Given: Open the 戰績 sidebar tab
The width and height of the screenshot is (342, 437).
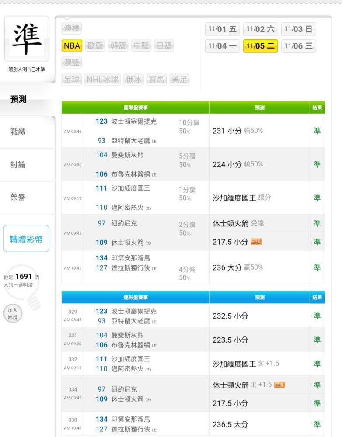Looking at the screenshot, I should pyautogui.click(x=18, y=132).
